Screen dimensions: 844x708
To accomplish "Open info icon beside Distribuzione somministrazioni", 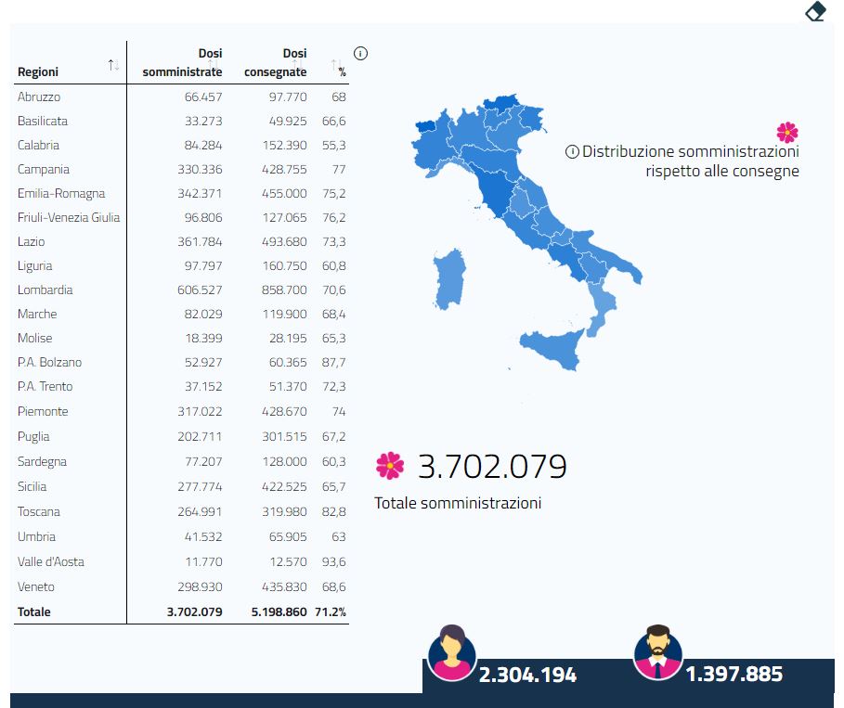I will [x=572, y=152].
